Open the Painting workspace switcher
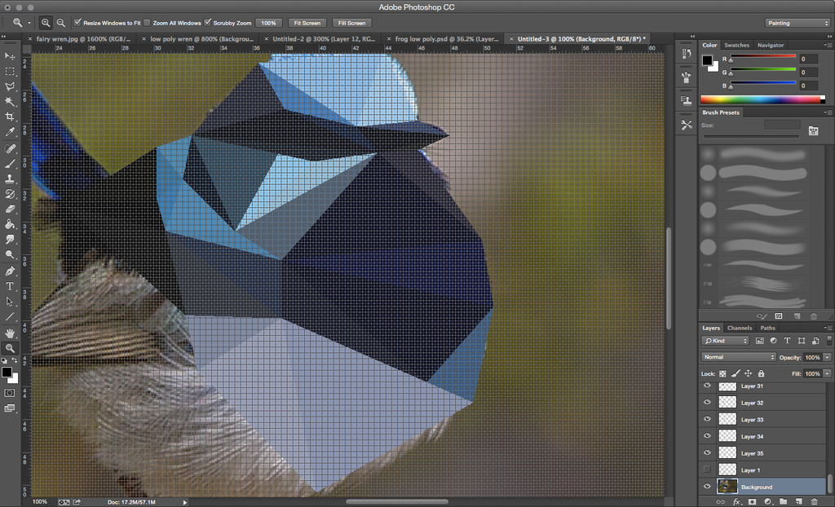 click(x=797, y=24)
